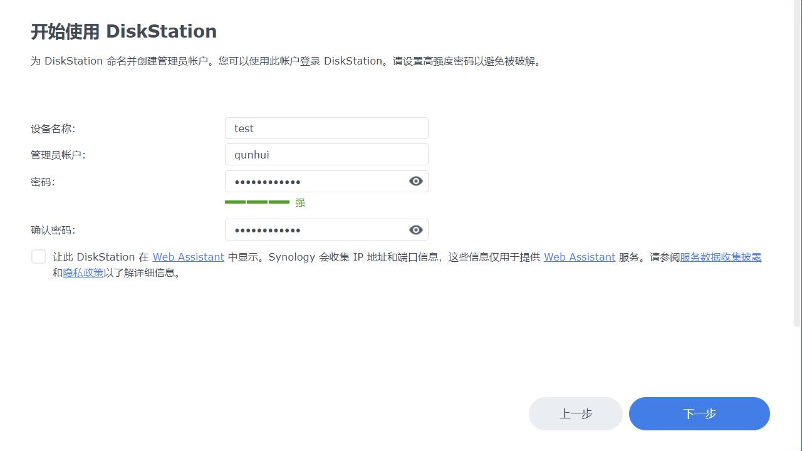Click the 下一步 button

point(699,413)
